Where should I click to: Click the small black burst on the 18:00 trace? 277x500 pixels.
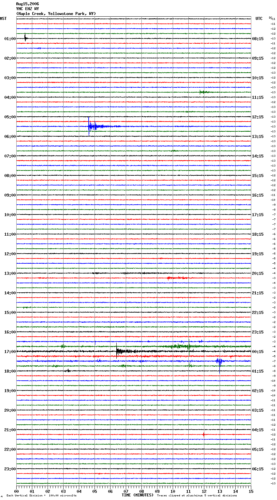click(67, 371)
